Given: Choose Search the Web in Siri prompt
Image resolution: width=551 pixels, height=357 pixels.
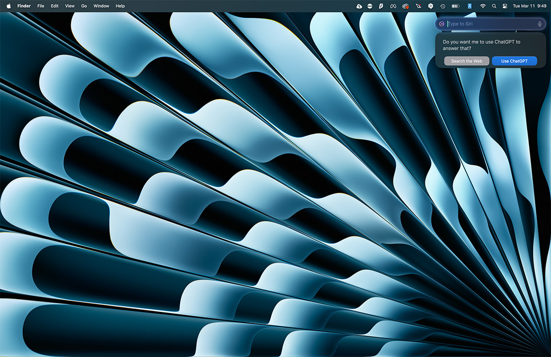Looking at the screenshot, I should pyautogui.click(x=467, y=61).
